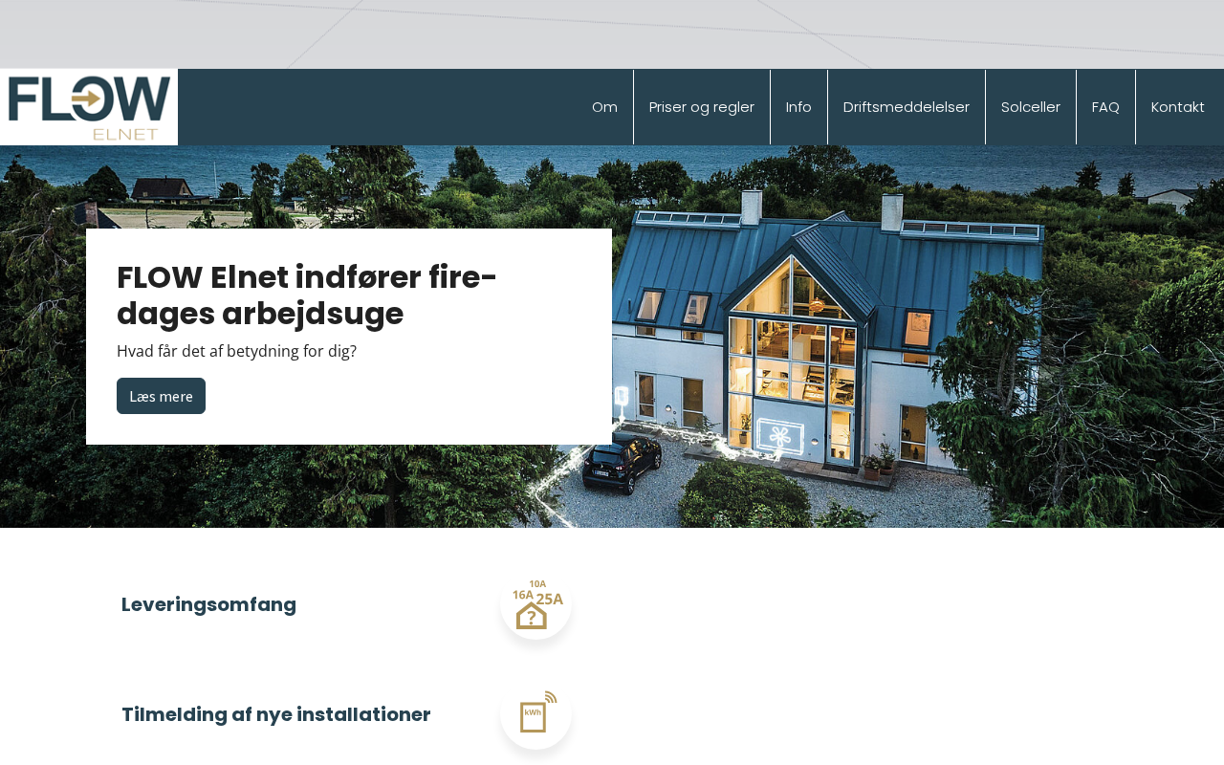Click the glowing charger icon beside the car
This screenshot has height=765, width=1224.
point(622,396)
